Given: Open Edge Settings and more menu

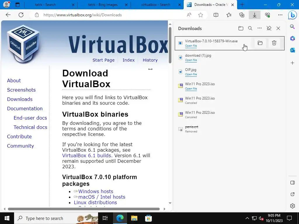Looking at the screenshot, I should click(x=280, y=15).
